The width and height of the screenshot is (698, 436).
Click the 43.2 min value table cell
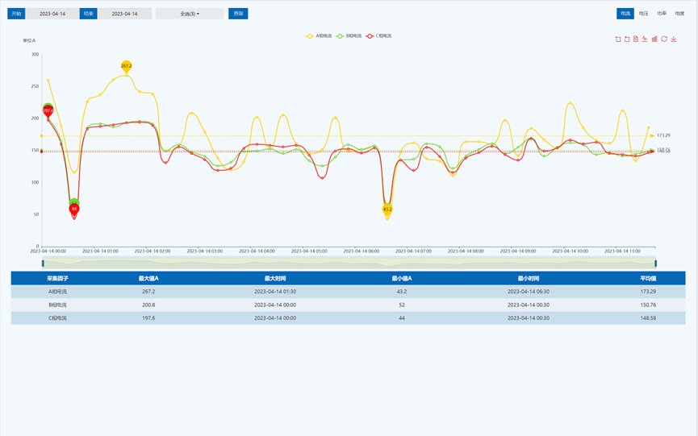[402, 292]
